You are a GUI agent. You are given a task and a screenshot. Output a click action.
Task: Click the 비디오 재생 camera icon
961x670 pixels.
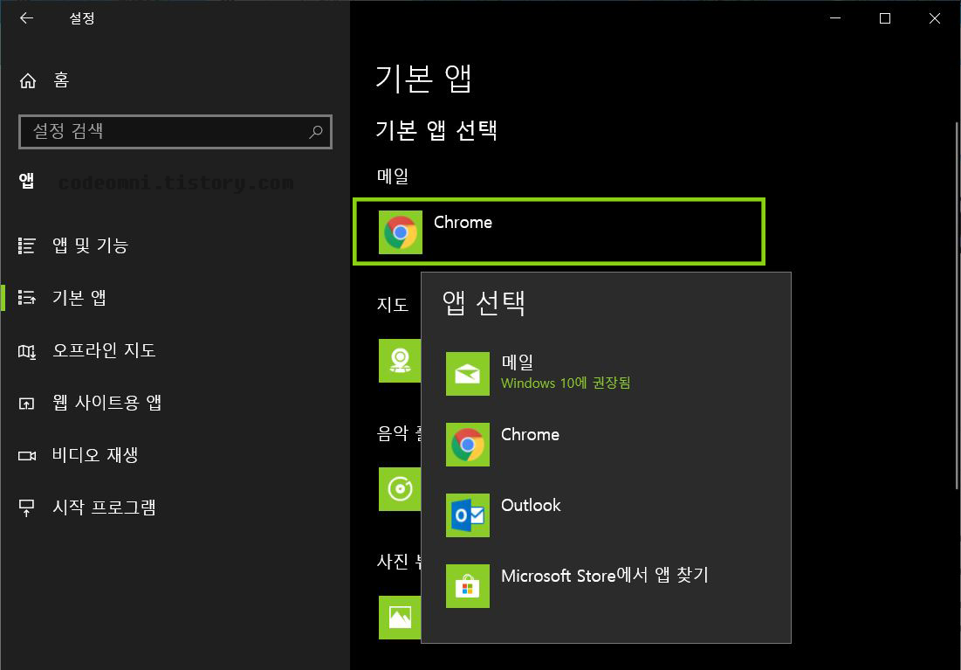(26, 456)
